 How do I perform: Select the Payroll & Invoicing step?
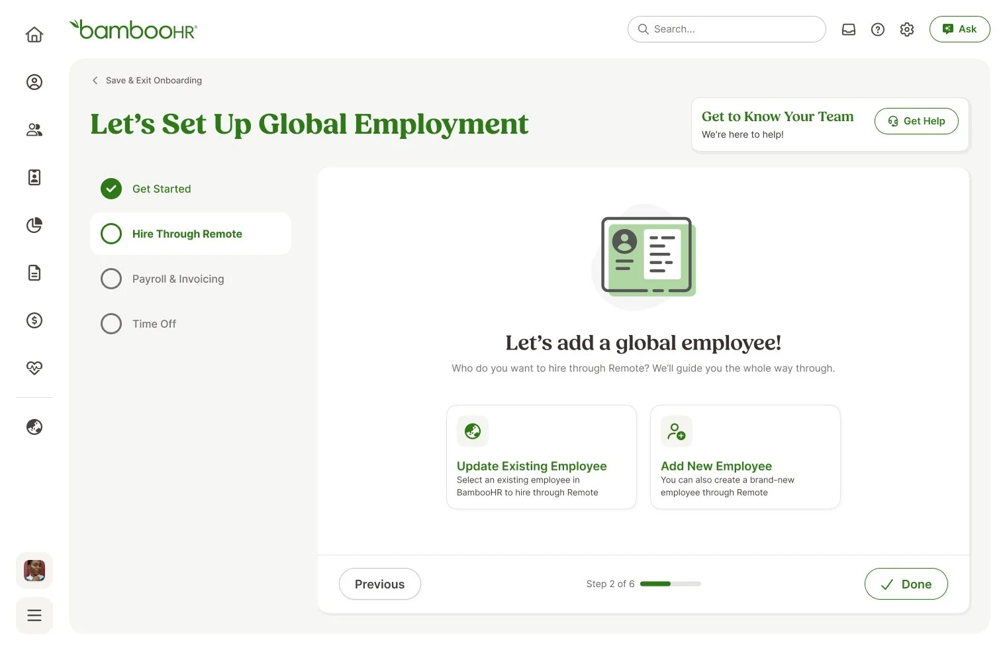(191, 279)
